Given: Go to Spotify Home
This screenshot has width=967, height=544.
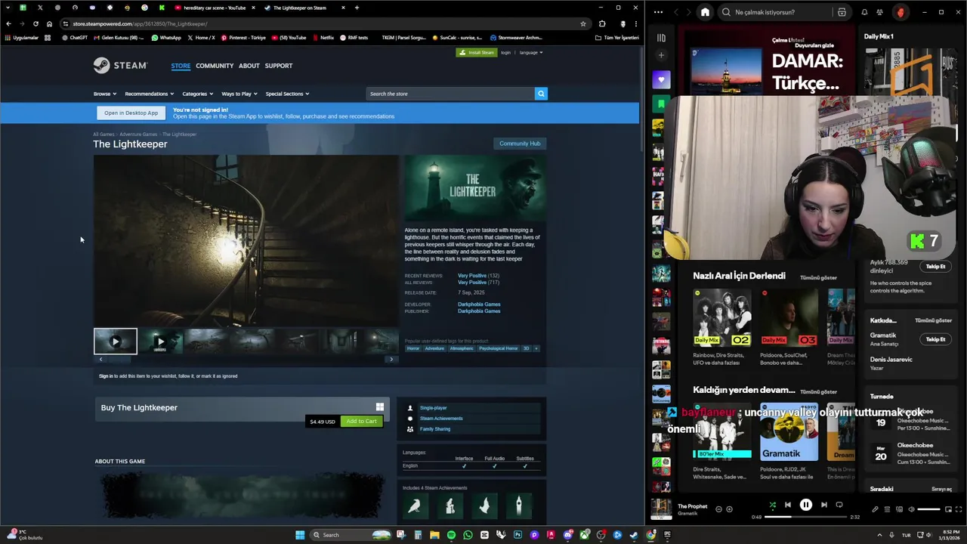Looking at the screenshot, I should click(x=705, y=12).
